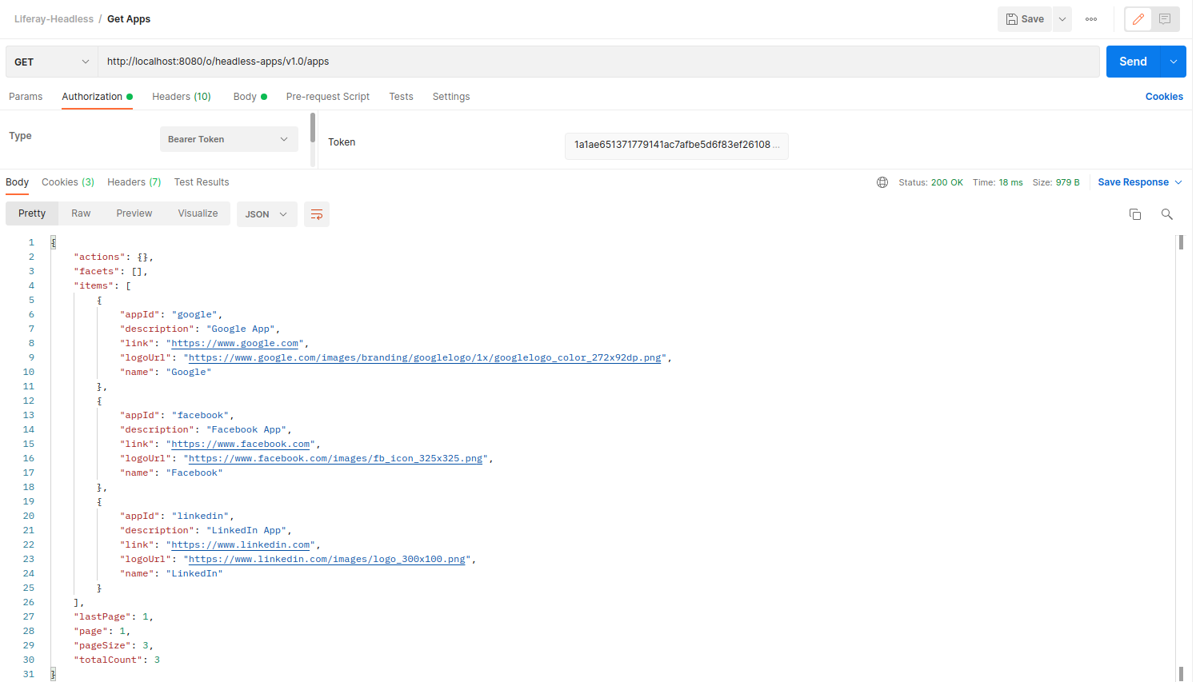Expand the Save Response dropdown chevron
Viewport: 1196px width, 682px height.
(x=1178, y=182)
